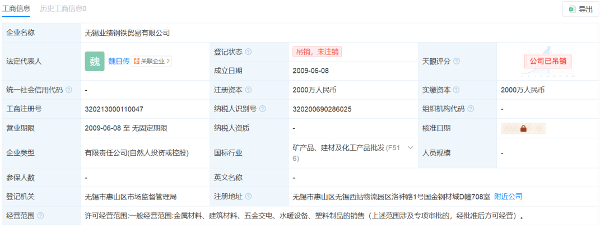Image resolution: width=605 pixels, height=228 pixels.
Task: Click 工商注册号 value 320213000110047
Action: point(114,109)
